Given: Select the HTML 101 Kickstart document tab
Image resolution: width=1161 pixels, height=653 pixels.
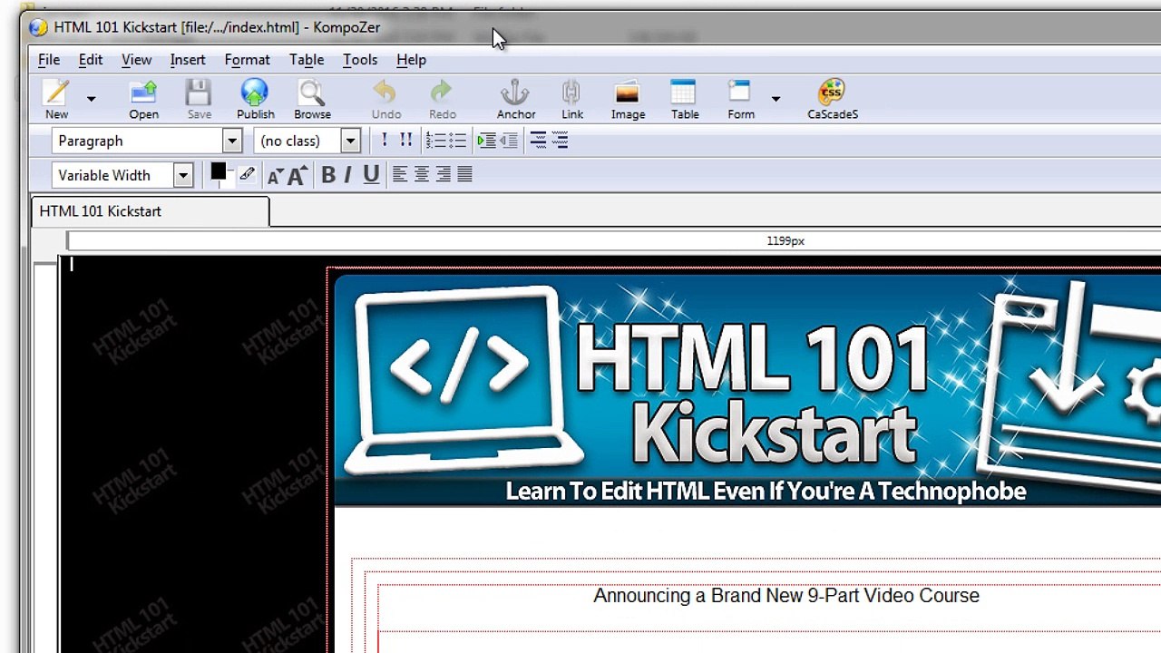Looking at the screenshot, I should click(x=151, y=211).
